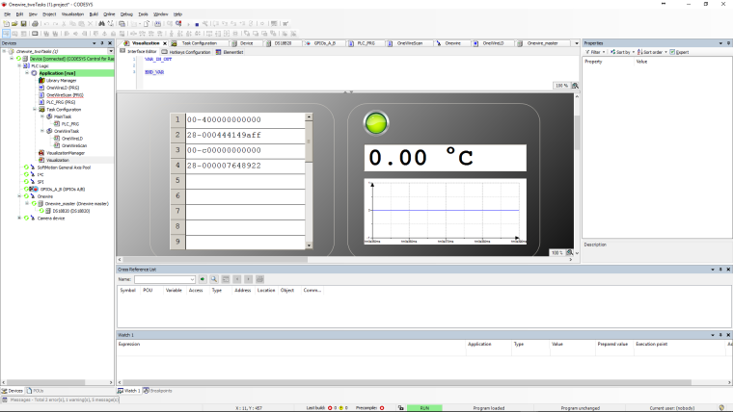Open the Filter dropdown in Properties

point(595,51)
